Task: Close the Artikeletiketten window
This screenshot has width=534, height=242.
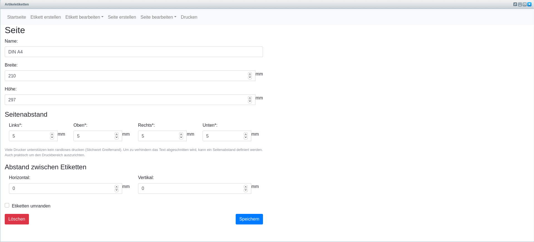Action: tap(529, 4)
